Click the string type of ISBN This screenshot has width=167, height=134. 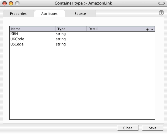click(x=61, y=34)
